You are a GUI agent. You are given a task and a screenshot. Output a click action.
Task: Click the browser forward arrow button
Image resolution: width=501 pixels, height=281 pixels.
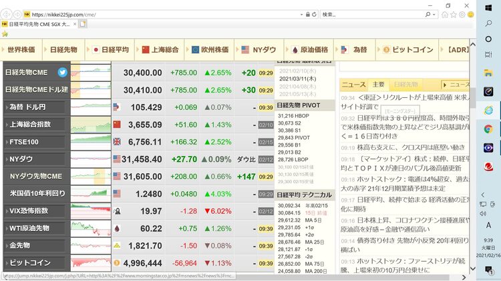click(x=17, y=15)
